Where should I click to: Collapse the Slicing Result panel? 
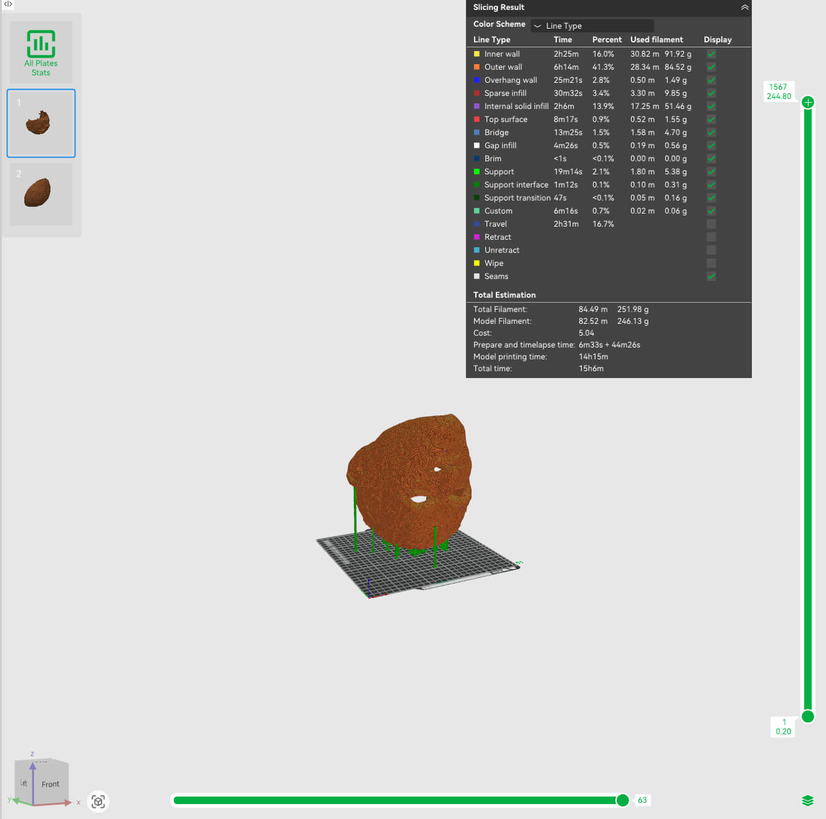[744, 7]
